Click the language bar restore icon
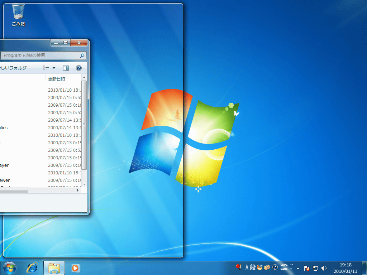This screenshot has height=275, width=367. [x=291, y=265]
